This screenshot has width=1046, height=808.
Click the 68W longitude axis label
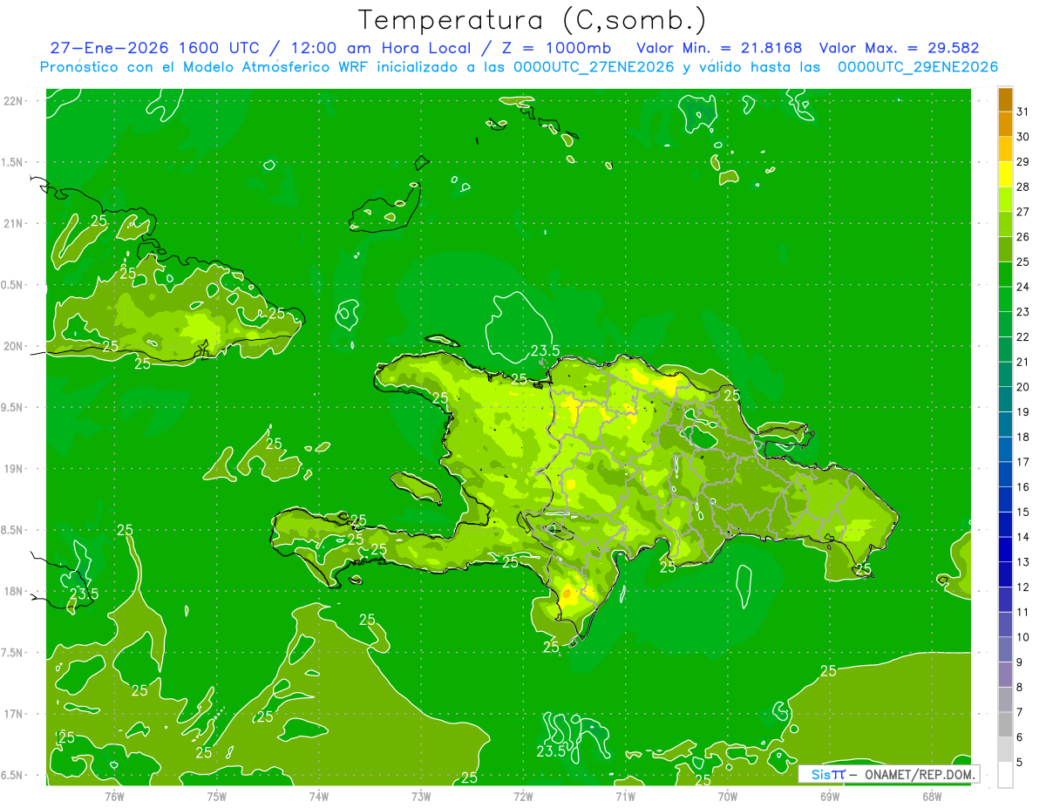click(x=932, y=796)
